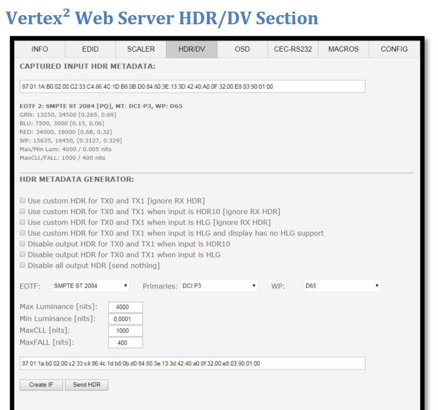Click the Create IF button
The image size is (438, 410).
(x=41, y=385)
